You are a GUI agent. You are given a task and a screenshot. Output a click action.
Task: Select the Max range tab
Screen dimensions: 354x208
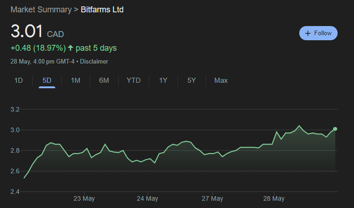click(x=221, y=80)
